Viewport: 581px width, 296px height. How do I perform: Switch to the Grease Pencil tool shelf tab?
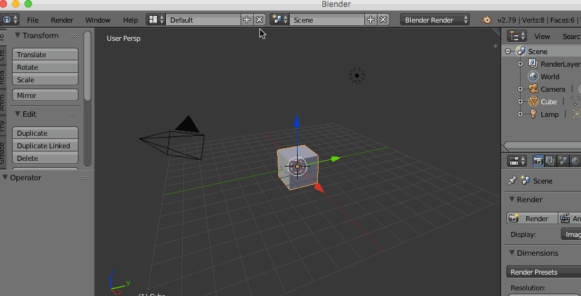pos(3,153)
